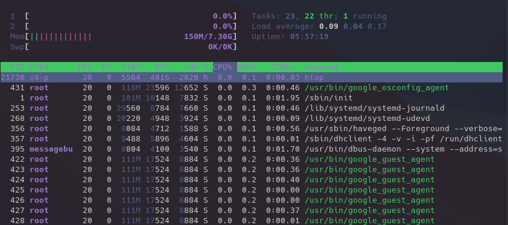The height and width of the screenshot is (225, 508).
Task: Sort by the USER column header
Action: [x=39, y=67]
